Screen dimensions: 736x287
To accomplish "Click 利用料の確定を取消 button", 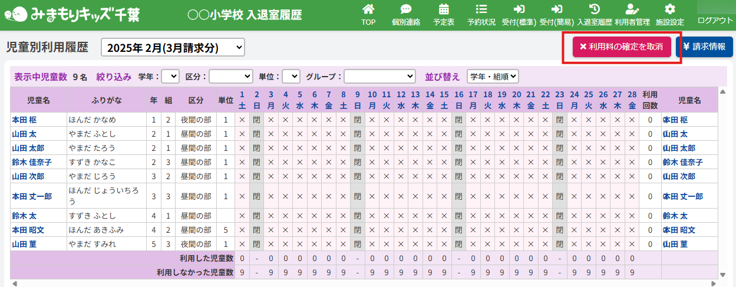I will tap(622, 47).
